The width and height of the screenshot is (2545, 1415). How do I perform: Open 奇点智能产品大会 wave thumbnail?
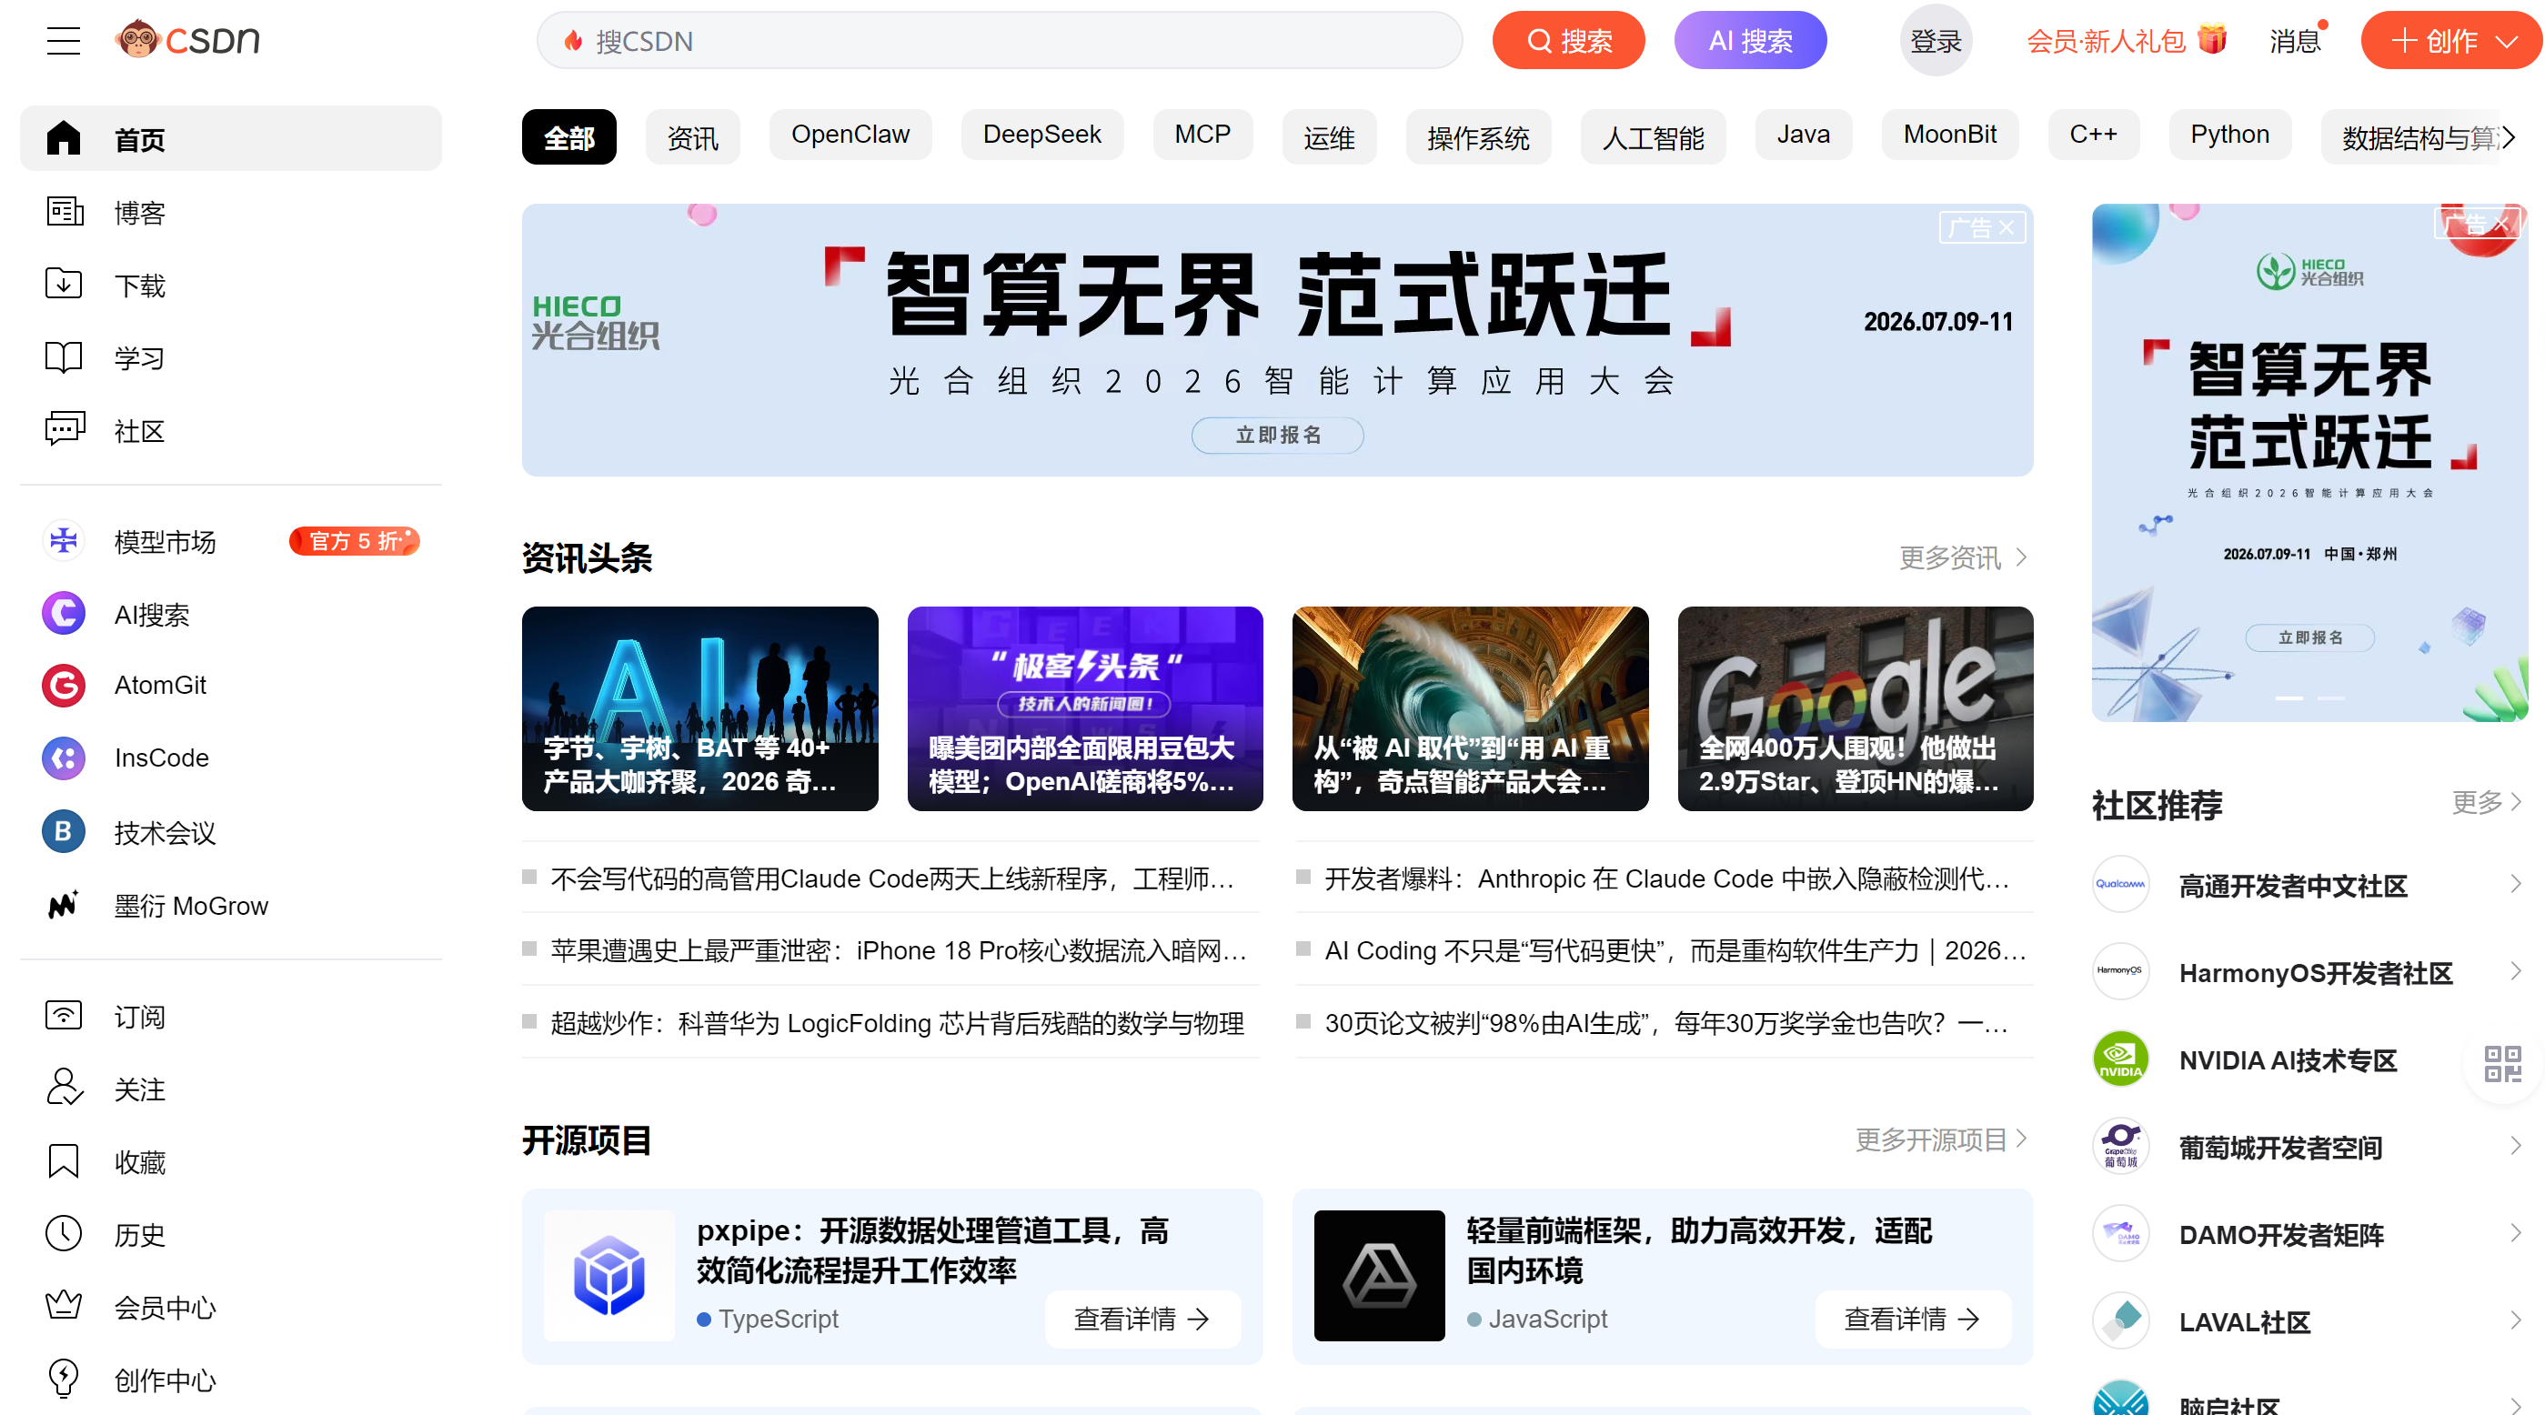coord(1470,709)
